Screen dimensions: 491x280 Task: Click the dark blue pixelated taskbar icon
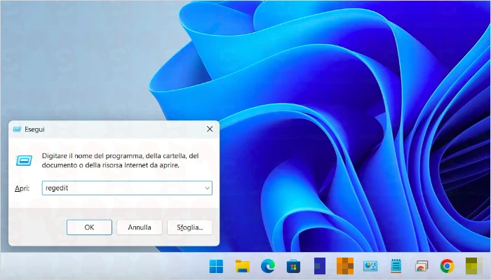coord(320,266)
